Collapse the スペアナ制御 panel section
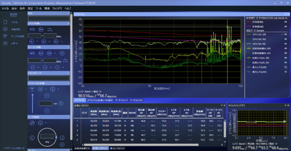Screen dimensions: 291x151 point(68,23)
